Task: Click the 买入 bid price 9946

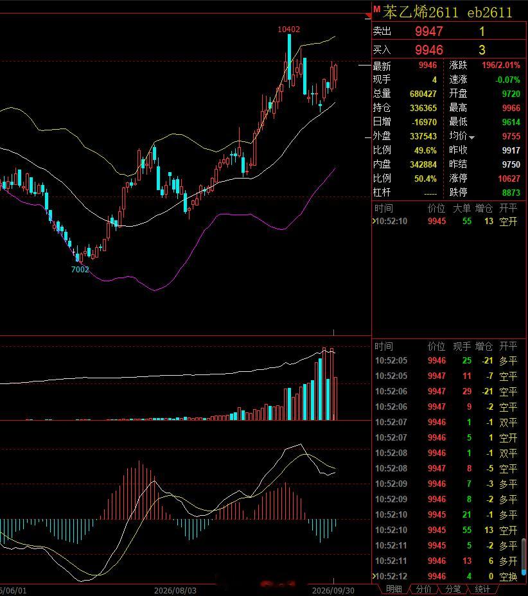Action: tap(429, 50)
